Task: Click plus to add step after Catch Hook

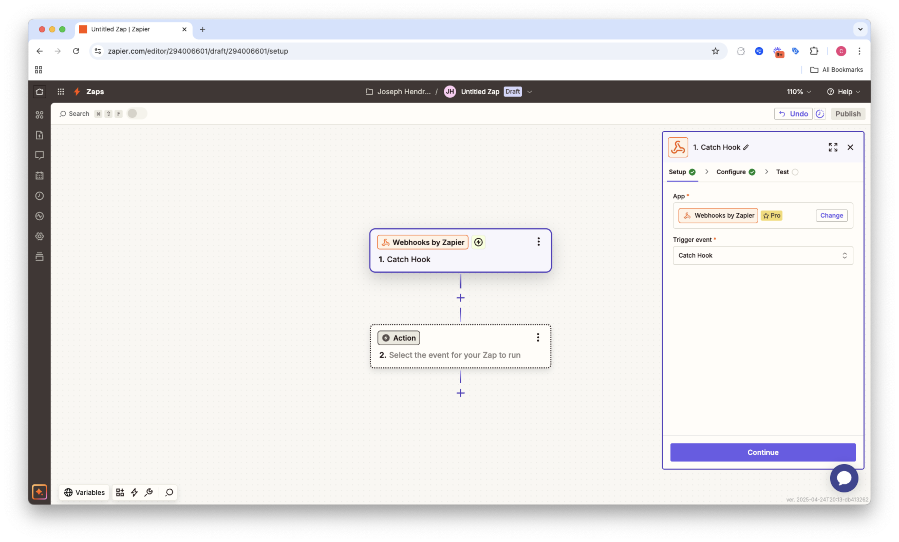Action: 460,298
